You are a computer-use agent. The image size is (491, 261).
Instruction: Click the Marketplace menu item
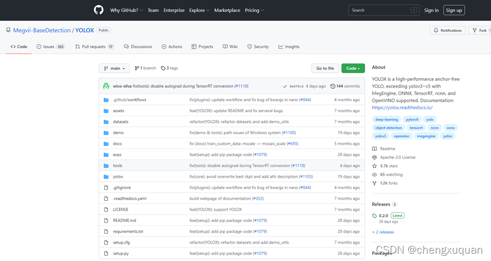pyautogui.click(x=227, y=10)
